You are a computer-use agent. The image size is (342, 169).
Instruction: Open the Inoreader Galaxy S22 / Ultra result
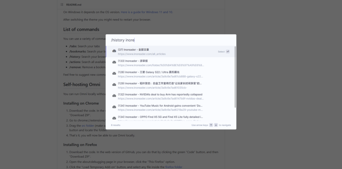170,74
